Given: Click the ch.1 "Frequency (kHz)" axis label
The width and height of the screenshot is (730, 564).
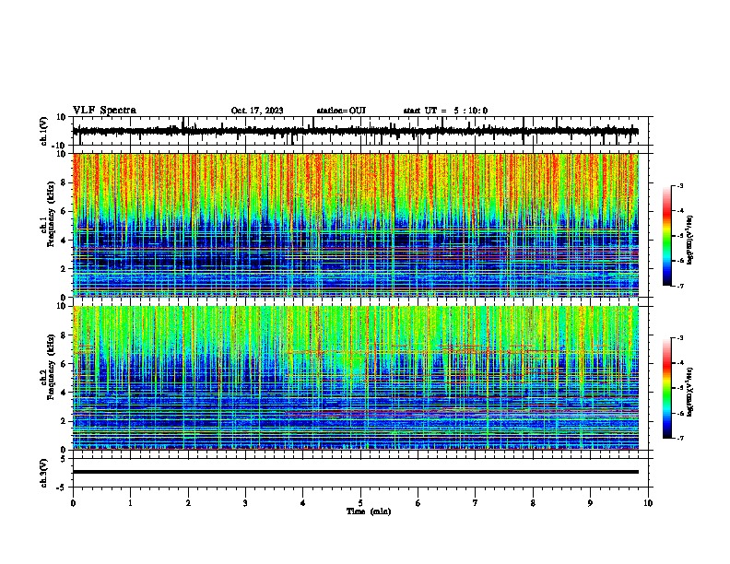Looking at the screenshot, I should tap(51, 215).
